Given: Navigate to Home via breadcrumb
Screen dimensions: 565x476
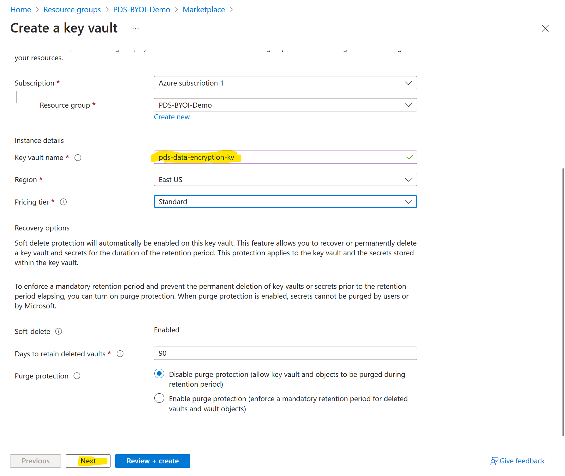Looking at the screenshot, I should click(x=20, y=9).
